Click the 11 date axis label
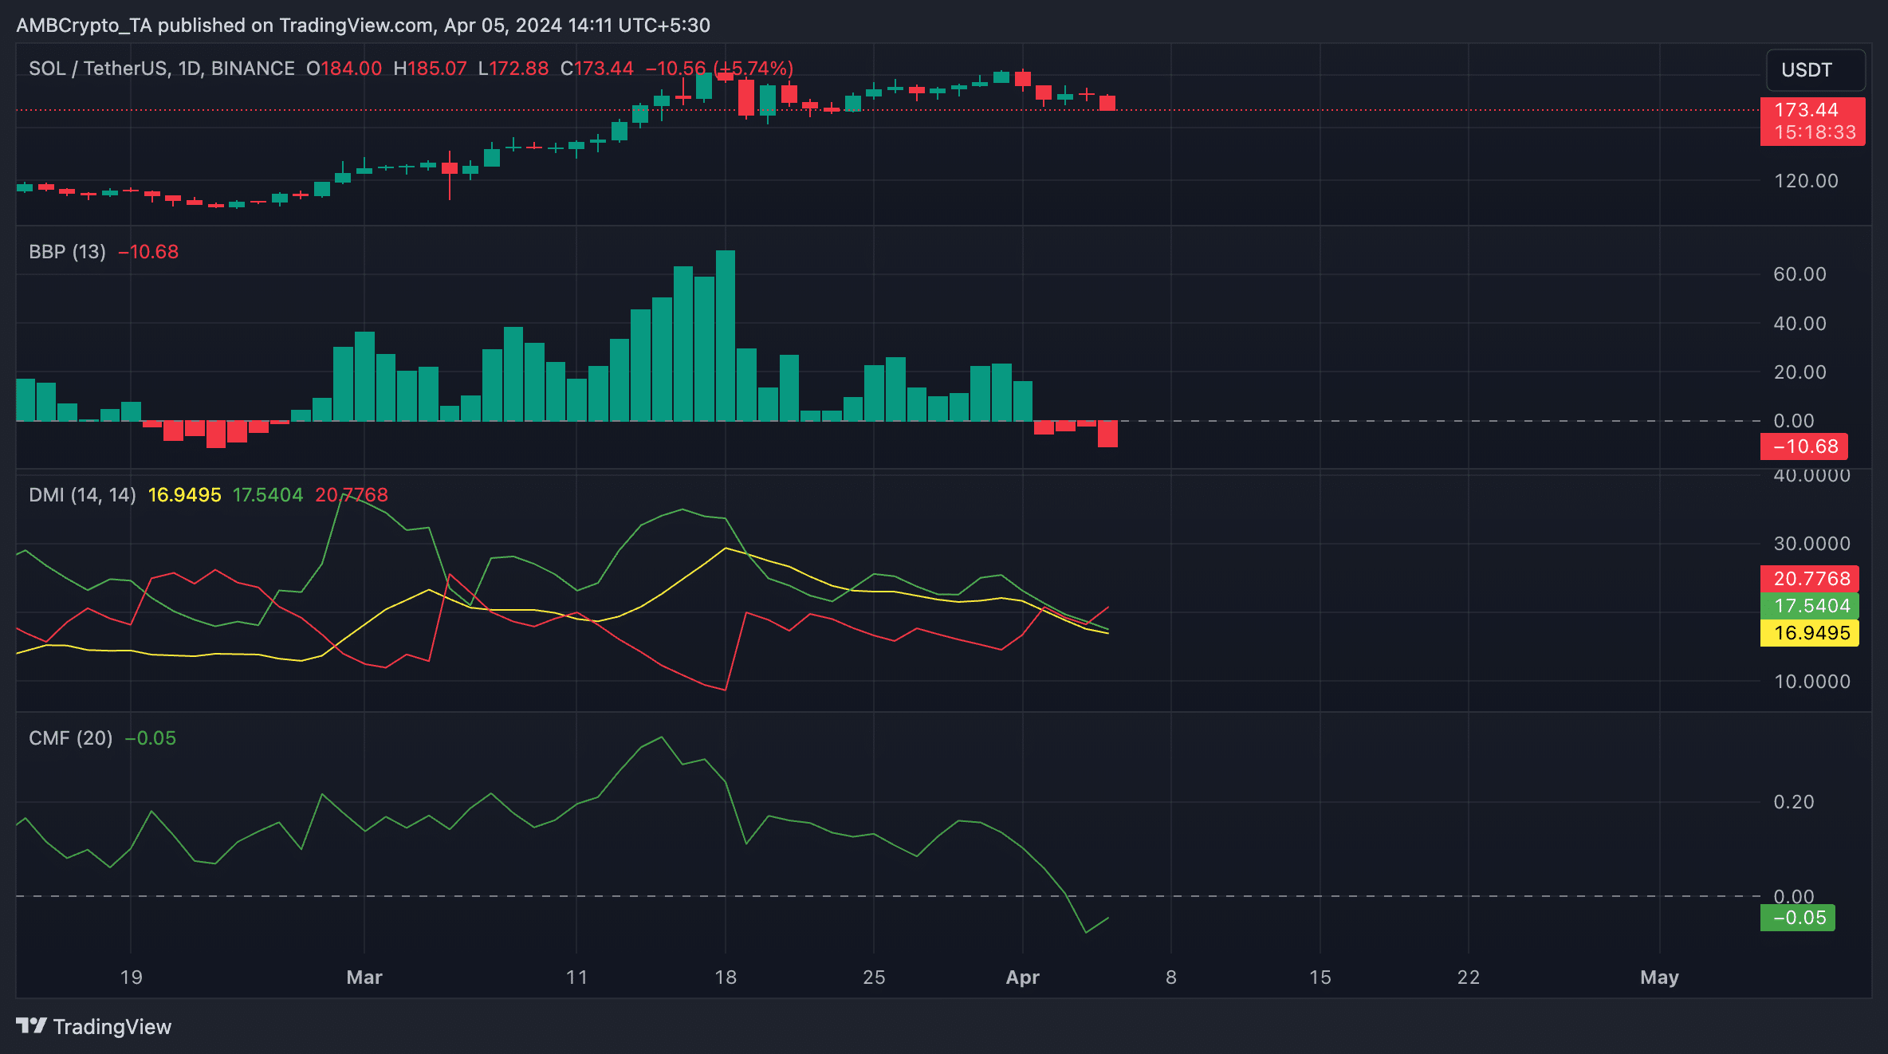 point(576,977)
